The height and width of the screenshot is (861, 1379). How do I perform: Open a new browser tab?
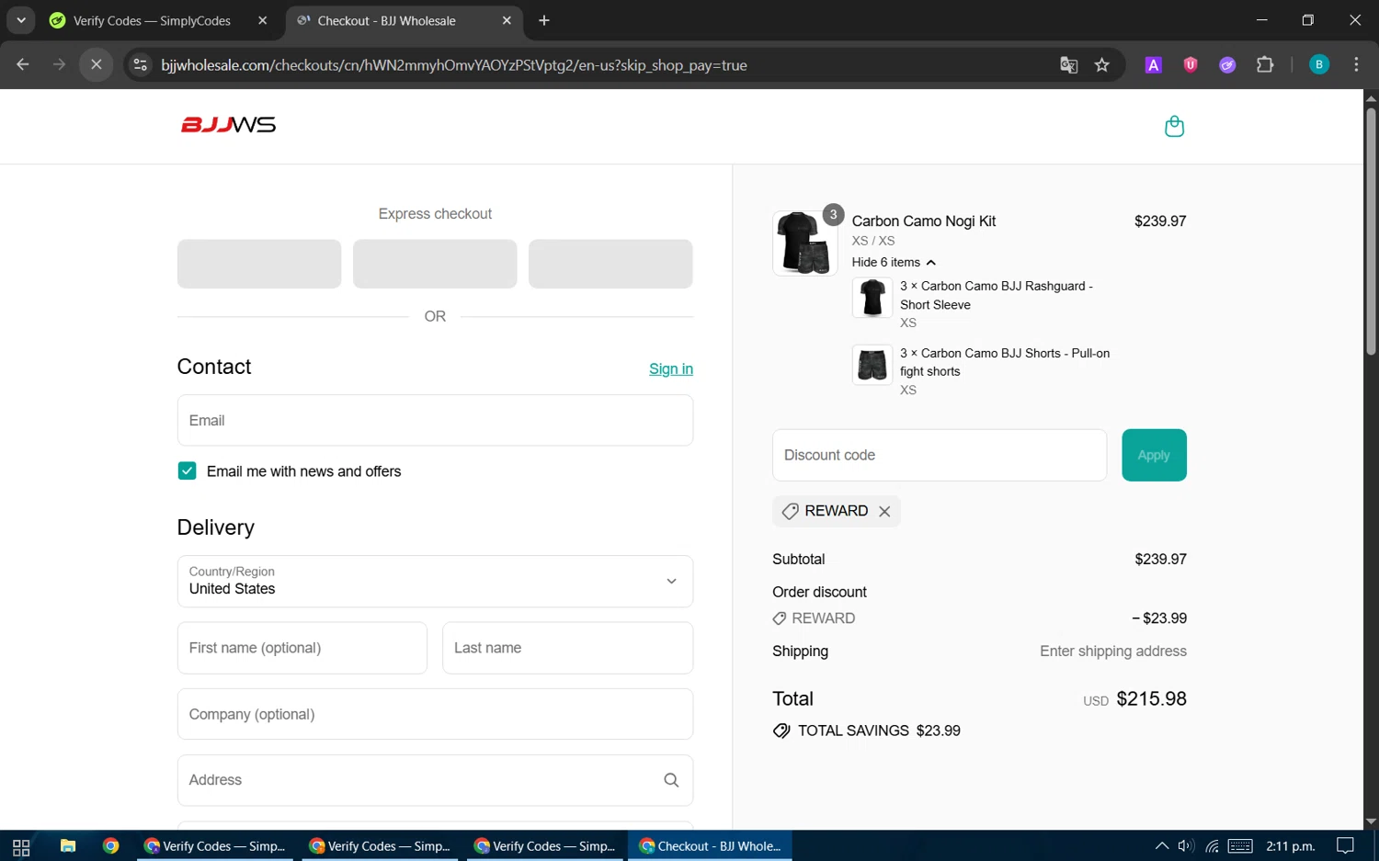(x=544, y=20)
